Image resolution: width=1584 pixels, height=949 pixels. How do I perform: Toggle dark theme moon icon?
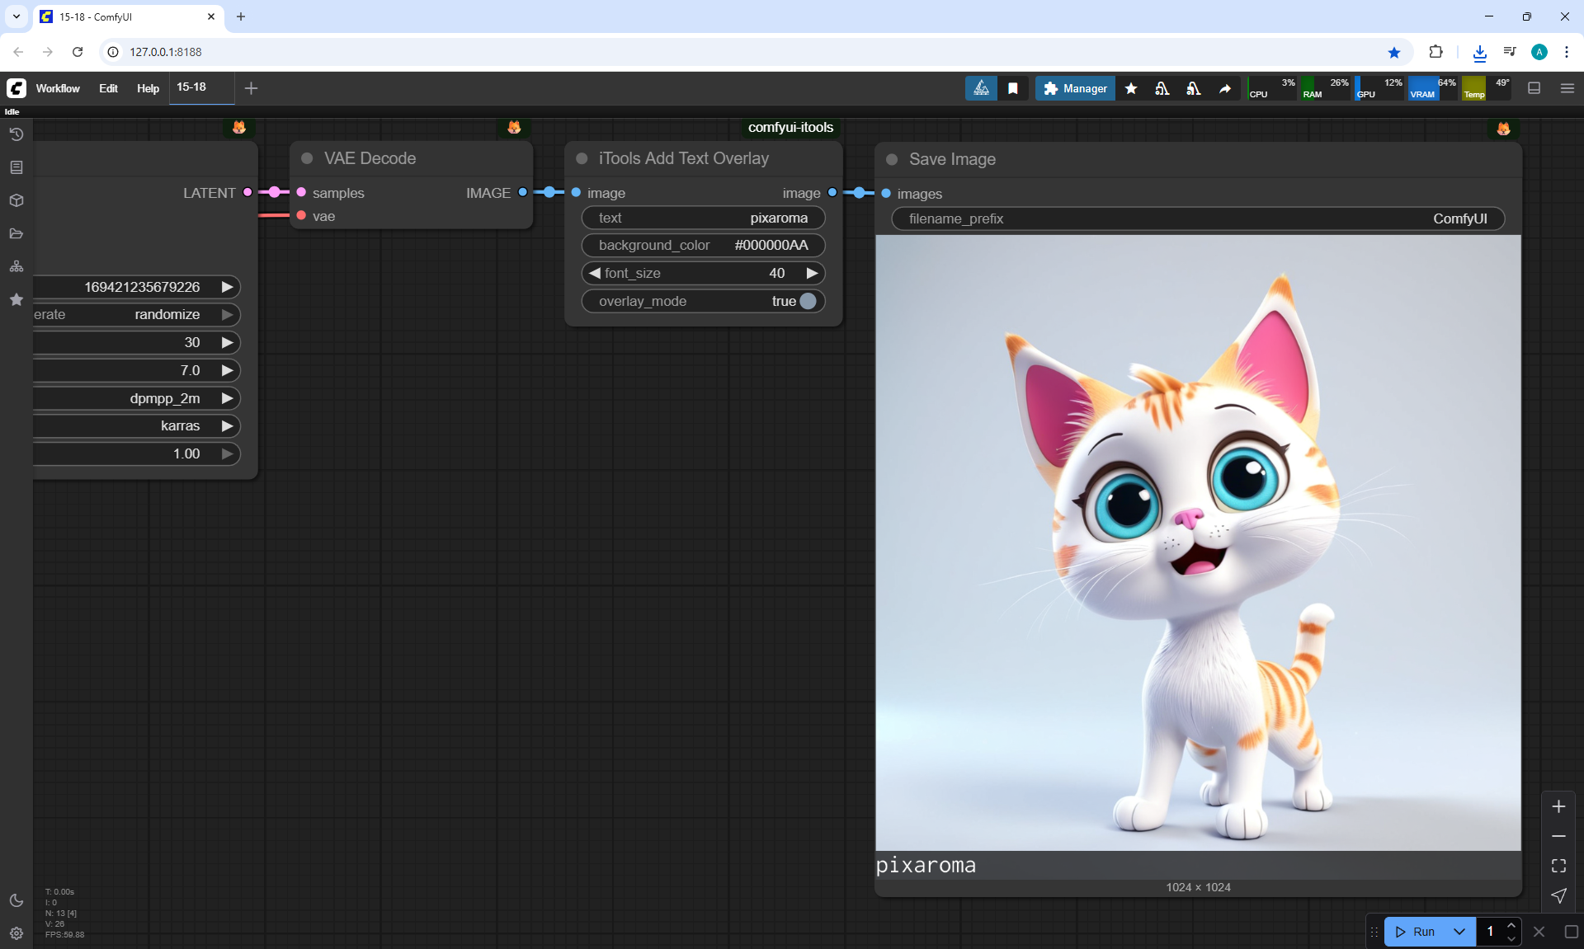pyautogui.click(x=16, y=900)
